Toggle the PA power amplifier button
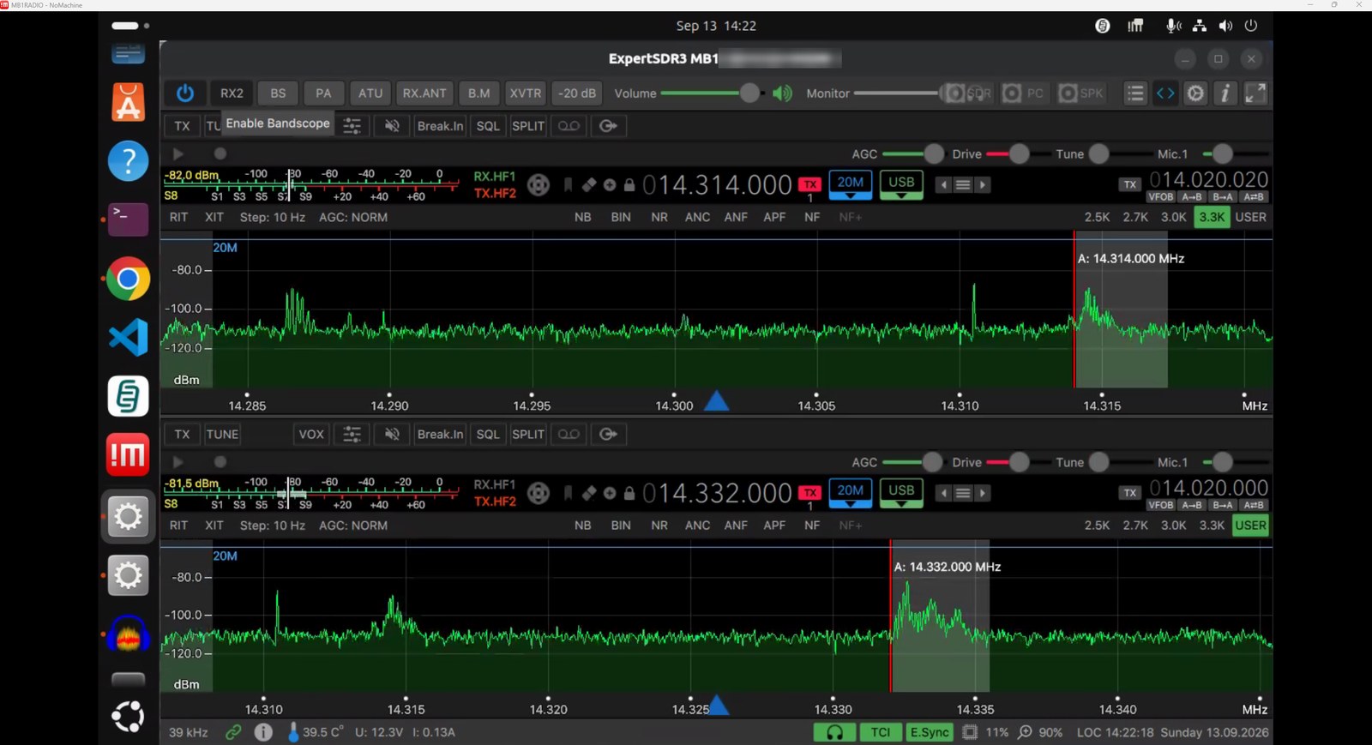The width and height of the screenshot is (1372, 745). [x=323, y=93]
